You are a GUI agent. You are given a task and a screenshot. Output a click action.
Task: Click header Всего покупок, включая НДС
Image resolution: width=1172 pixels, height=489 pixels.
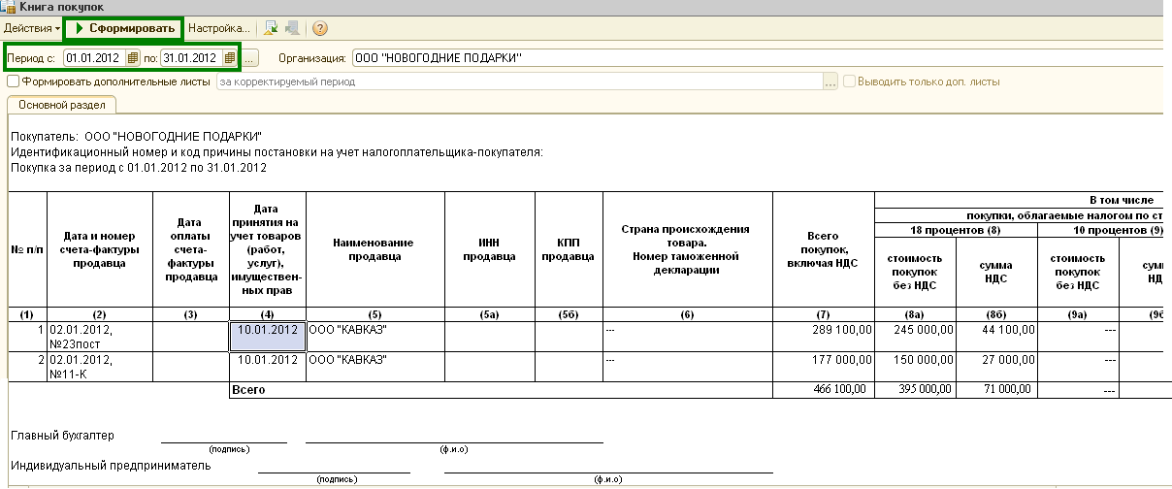(x=823, y=249)
